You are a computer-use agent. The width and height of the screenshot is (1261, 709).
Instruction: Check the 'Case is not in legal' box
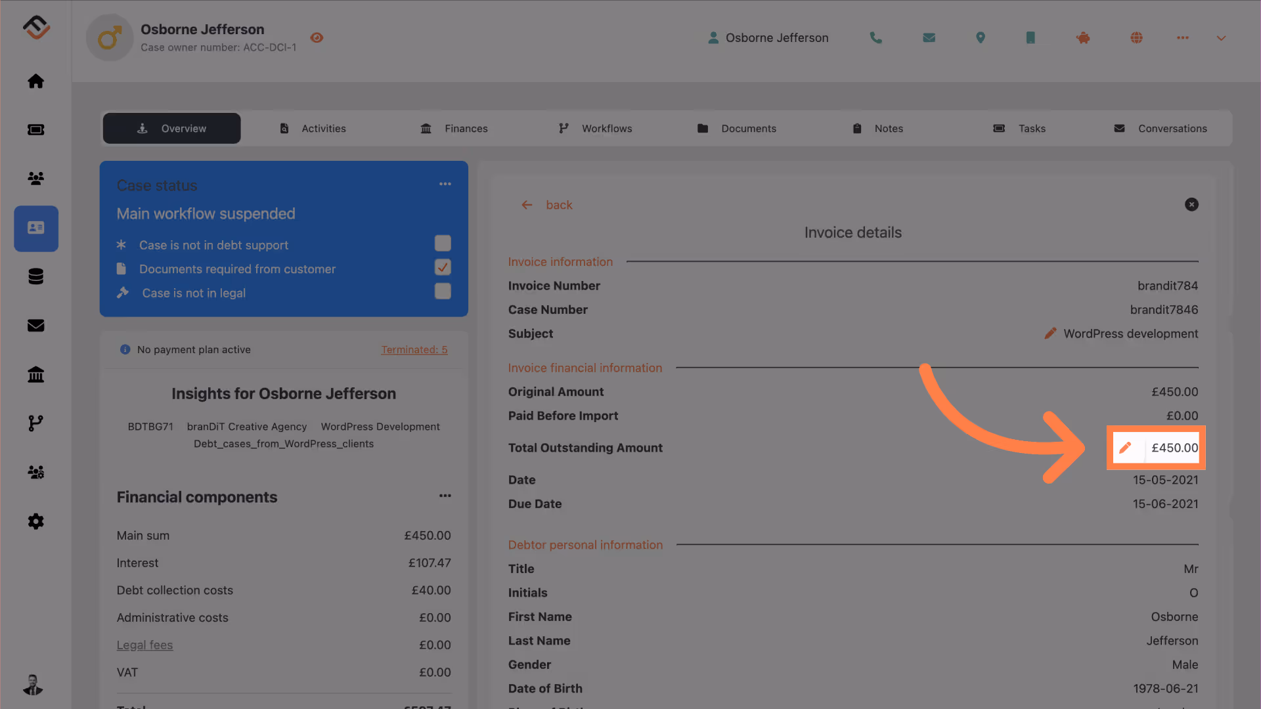443,291
